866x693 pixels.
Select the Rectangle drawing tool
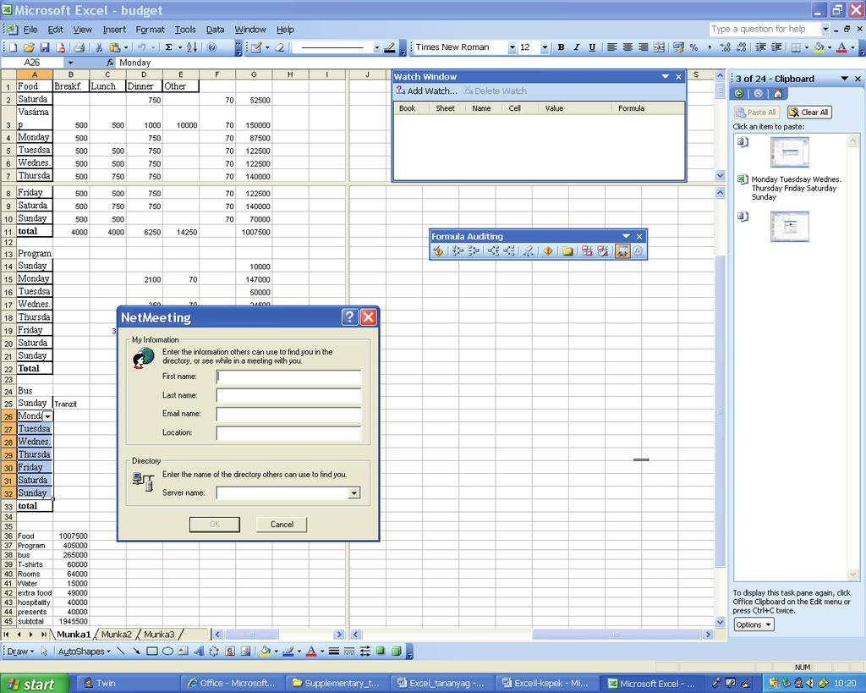pyautogui.click(x=152, y=652)
